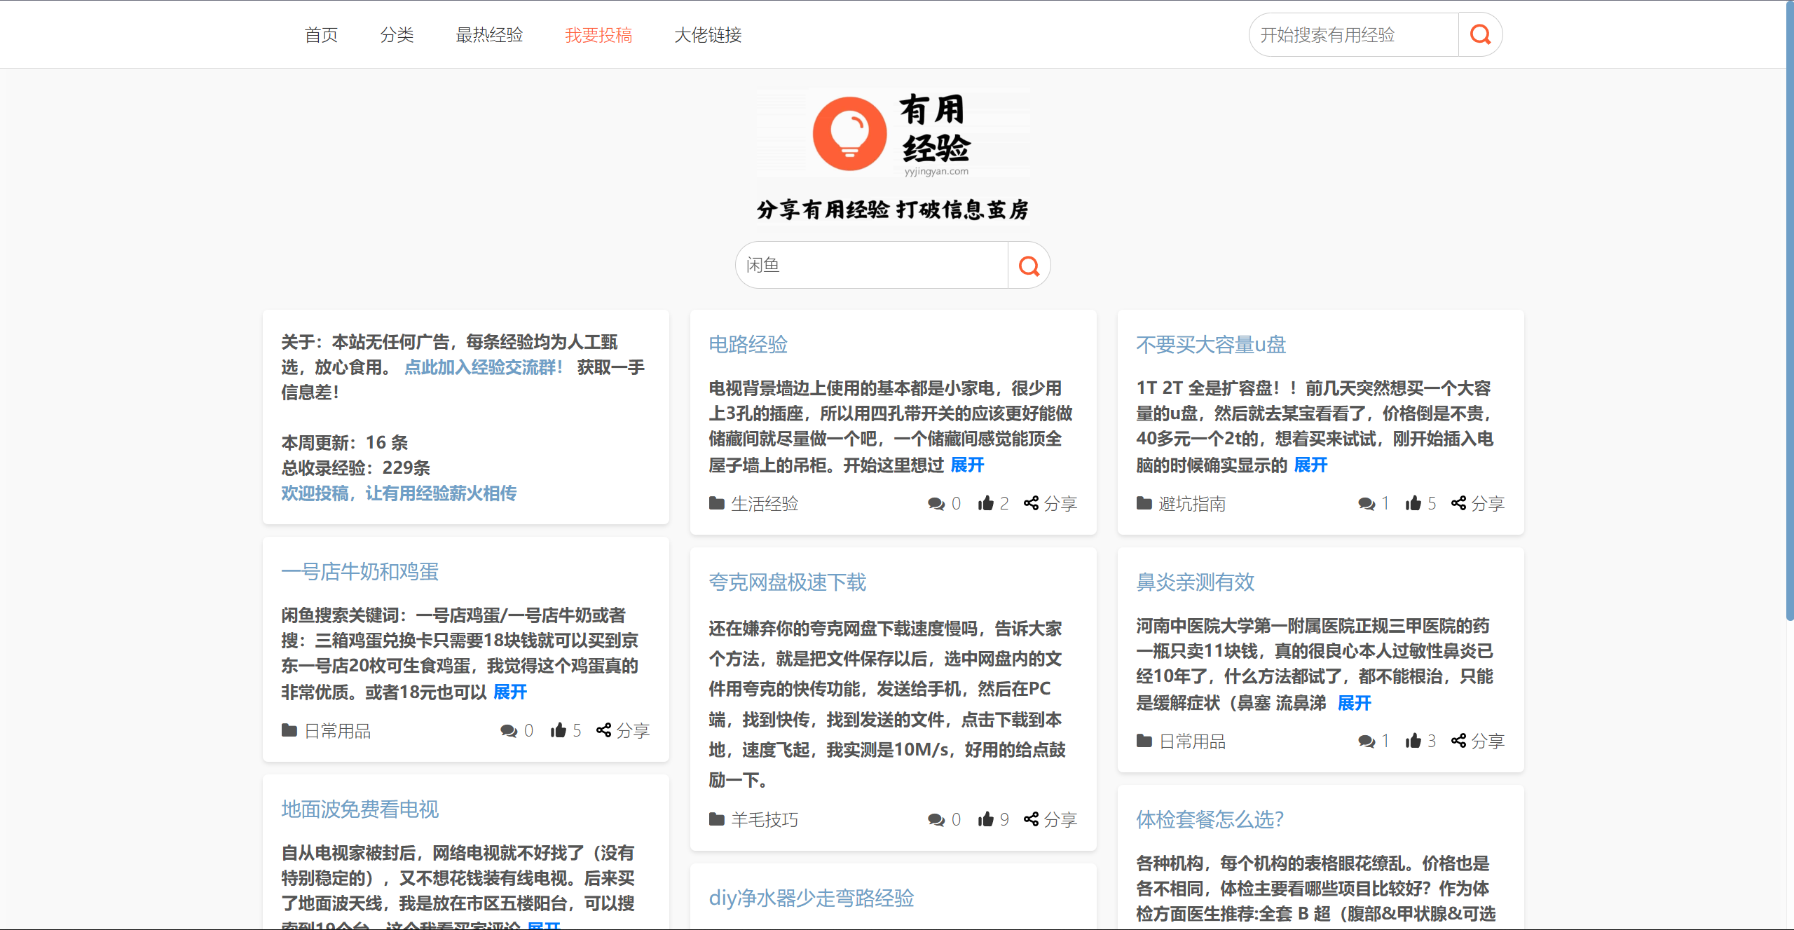This screenshot has height=930, width=1794.
Task: Expand the 鼻炎亲测有效 post content
Action: [1354, 703]
